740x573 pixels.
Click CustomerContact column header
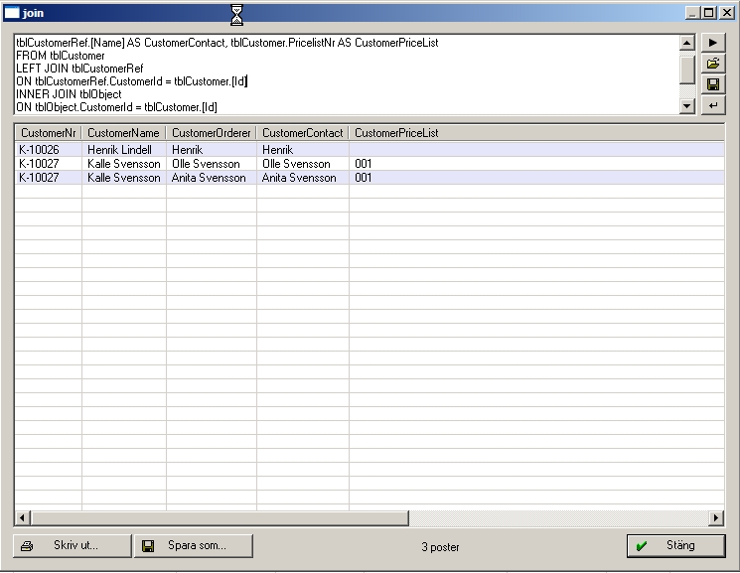click(303, 133)
